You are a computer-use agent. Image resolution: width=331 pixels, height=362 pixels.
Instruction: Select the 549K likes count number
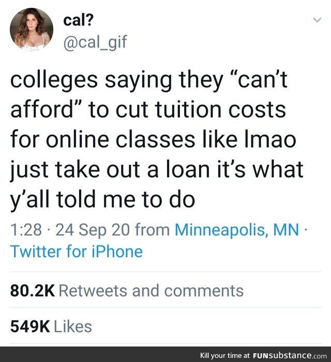[30, 326]
